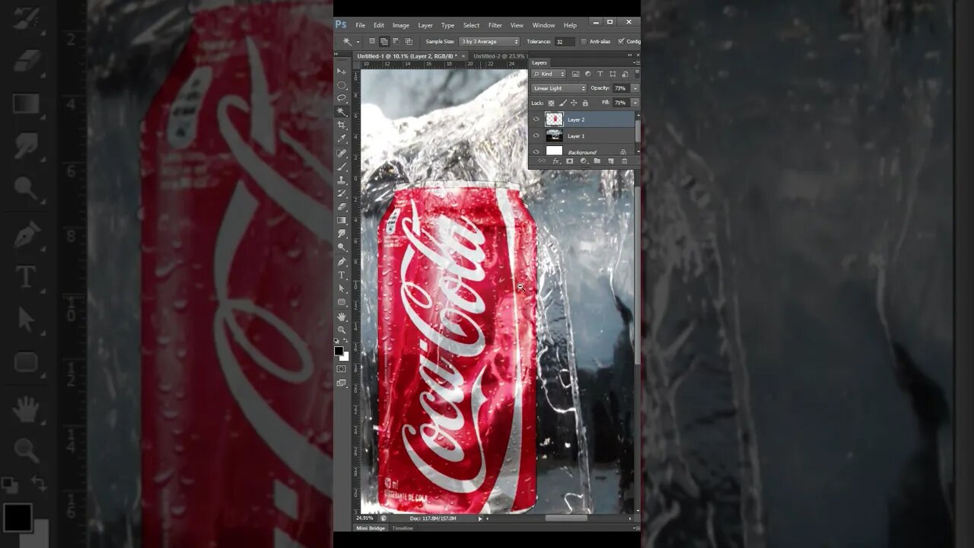974x548 pixels.
Task: Click the Tolerance input field
Action: (x=565, y=42)
